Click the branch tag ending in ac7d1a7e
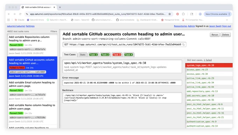Viewport: 238px width, 135px height. (27, 95)
